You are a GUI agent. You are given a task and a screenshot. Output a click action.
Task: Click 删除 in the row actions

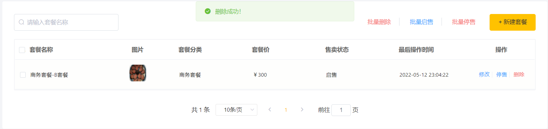coord(519,74)
